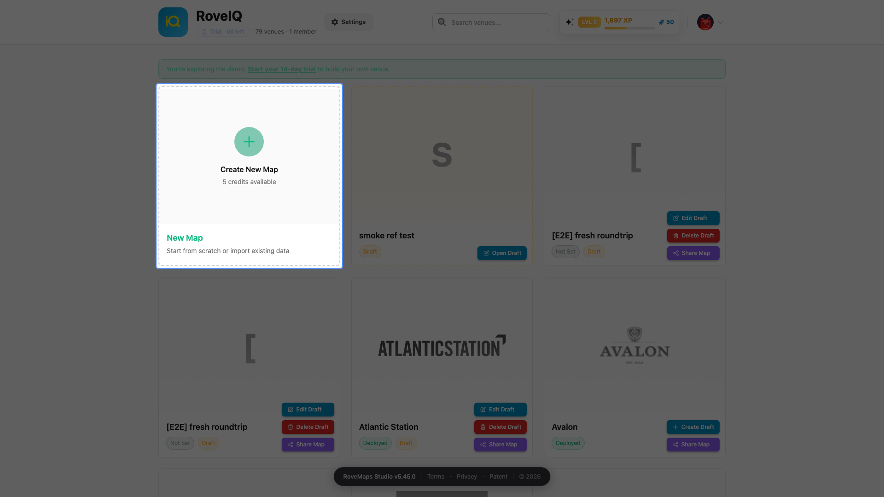Edit Draft of top-row [E2E] fresh roundtrip
This screenshot has height=497, width=884.
(693, 218)
